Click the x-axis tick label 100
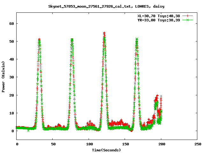 point(90,144)
